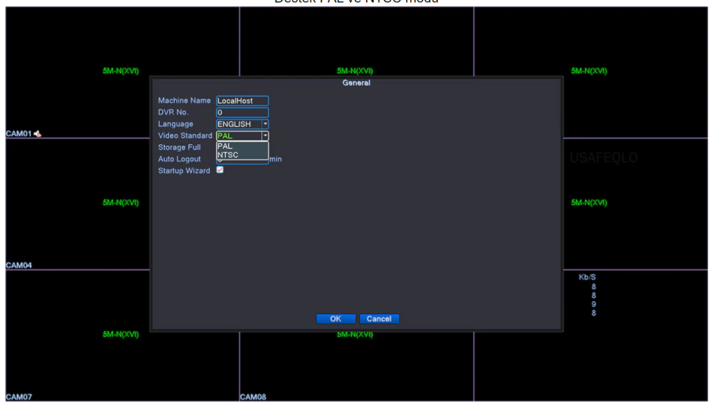The width and height of the screenshot is (713, 404).
Task: Click the Startup Wizard label
Action: point(184,171)
